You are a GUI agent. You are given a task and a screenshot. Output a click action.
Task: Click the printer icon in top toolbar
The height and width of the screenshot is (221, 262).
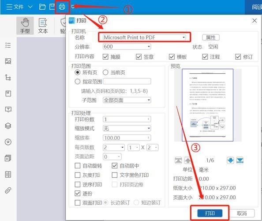pos(62,7)
